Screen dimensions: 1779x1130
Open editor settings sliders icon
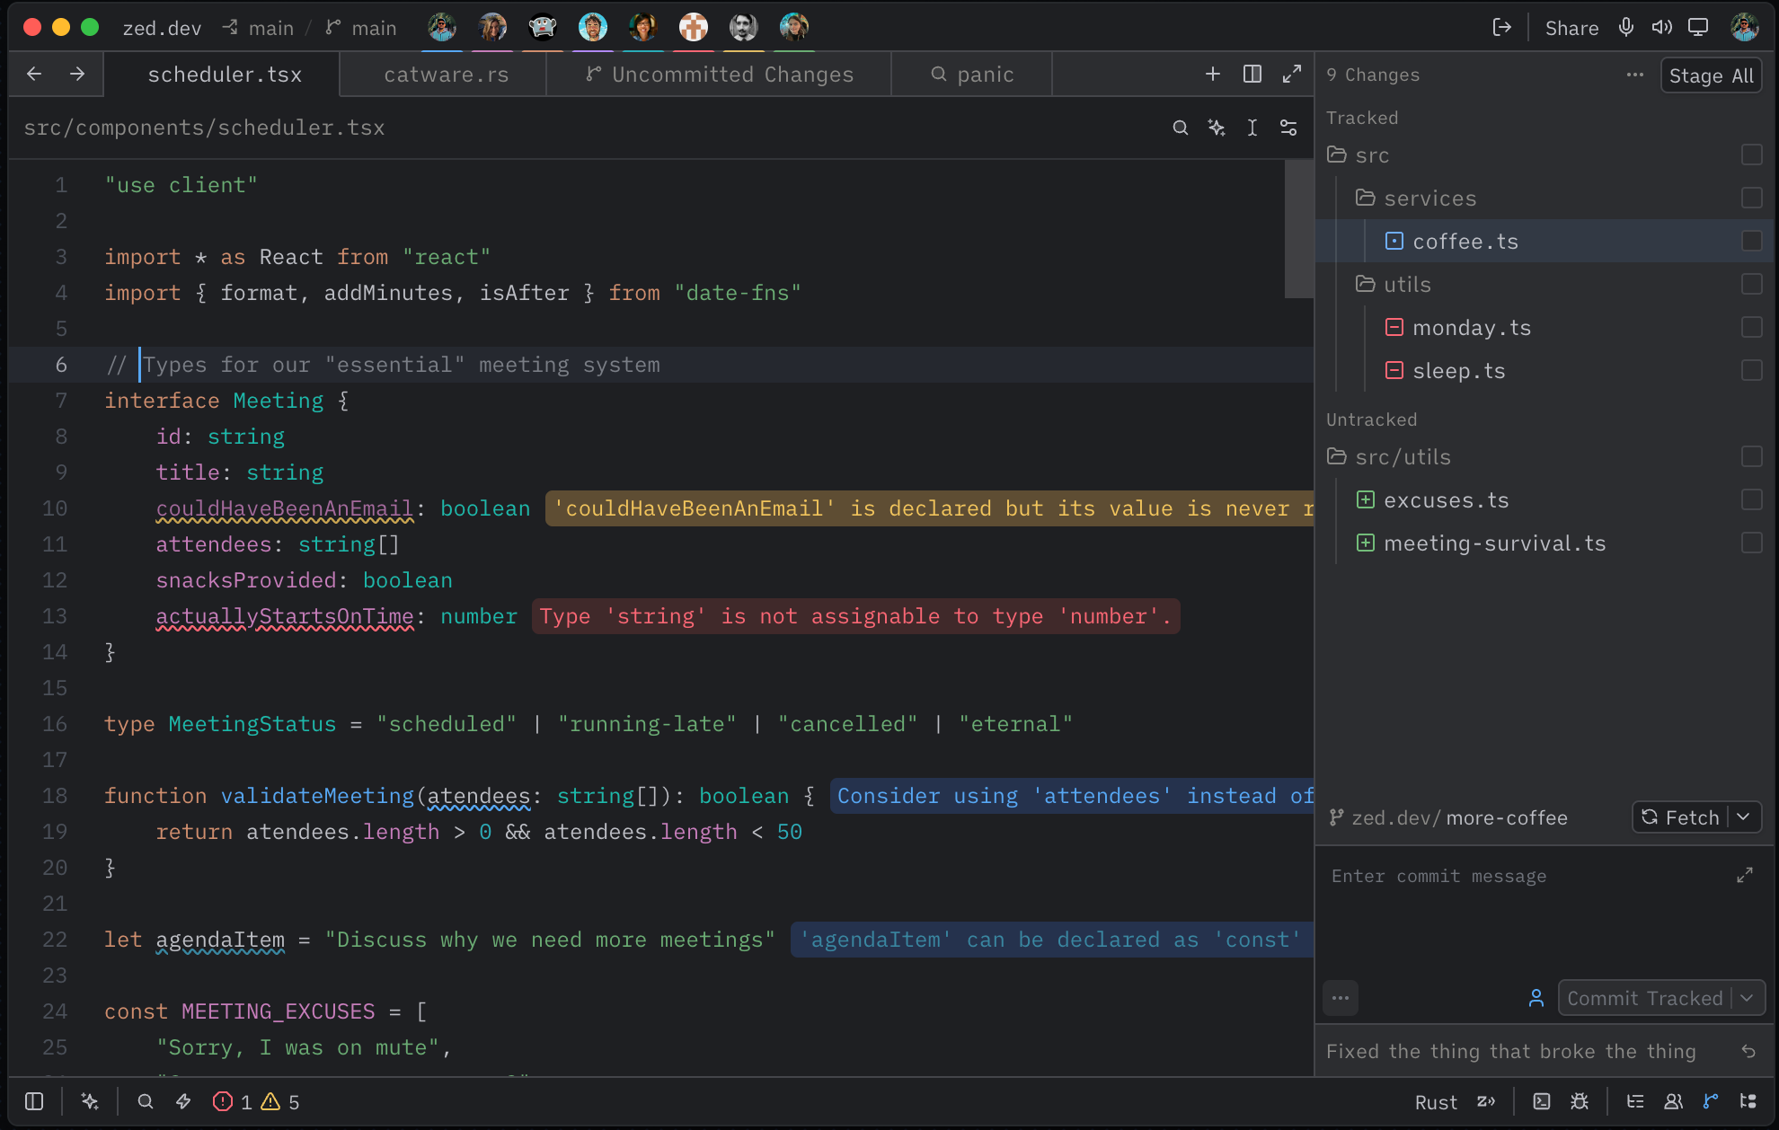1288,128
